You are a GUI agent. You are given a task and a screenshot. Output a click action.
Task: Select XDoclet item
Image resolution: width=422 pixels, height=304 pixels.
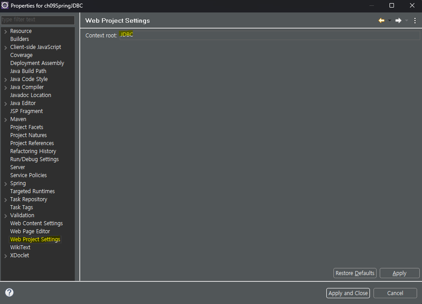point(20,255)
